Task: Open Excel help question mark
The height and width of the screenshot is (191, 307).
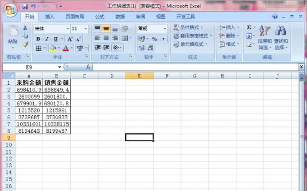Action: click(x=275, y=17)
